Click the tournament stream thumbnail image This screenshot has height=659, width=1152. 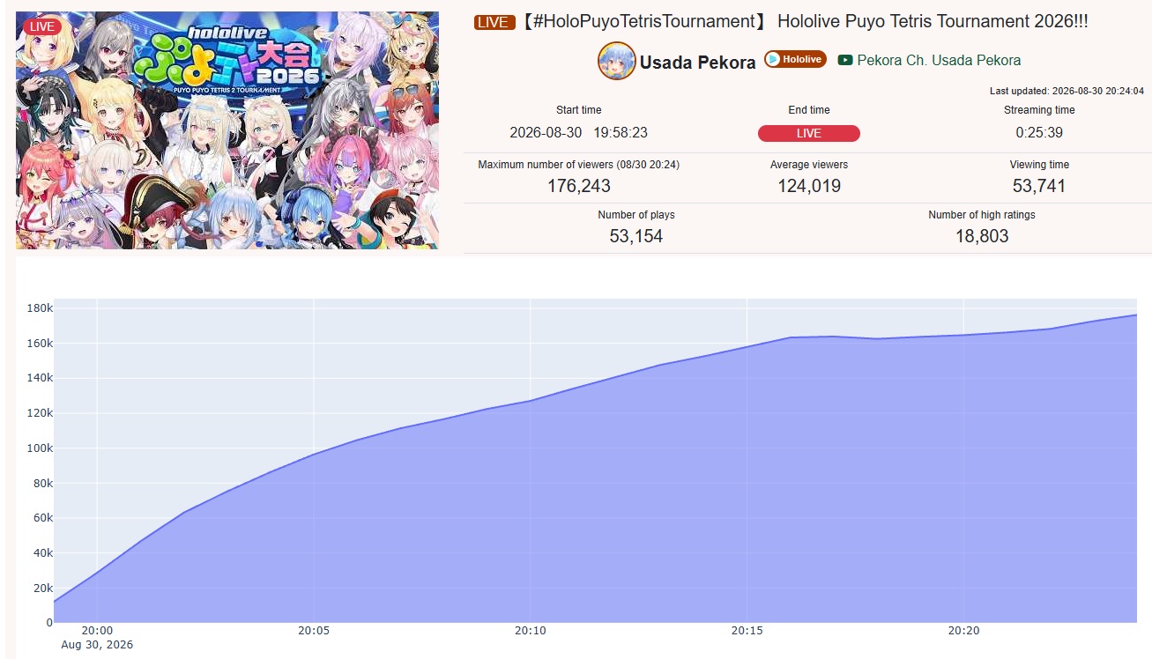(227, 130)
